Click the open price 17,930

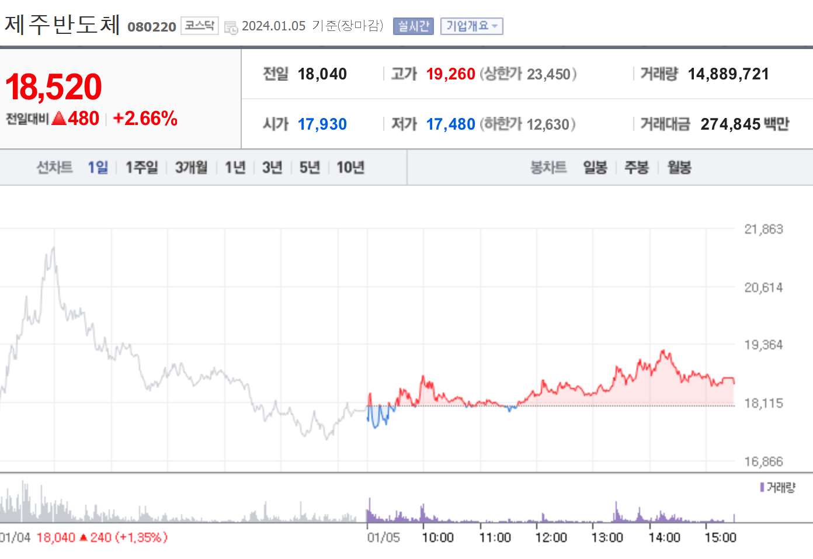coord(322,124)
